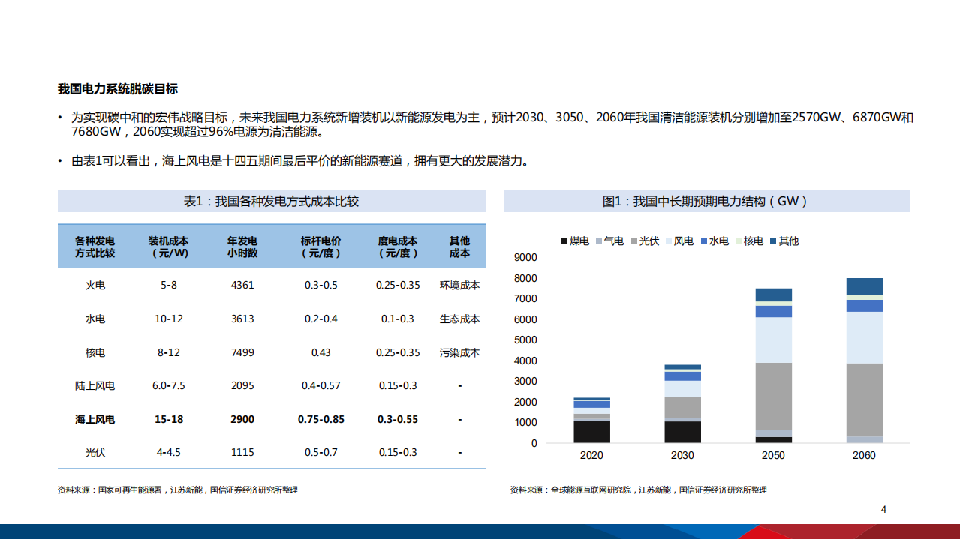Click the bullet marker before 由表1可以看出 paragraph

(x=60, y=159)
